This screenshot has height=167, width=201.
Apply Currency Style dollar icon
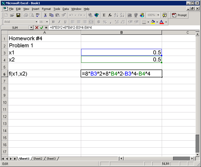coord(99,22)
